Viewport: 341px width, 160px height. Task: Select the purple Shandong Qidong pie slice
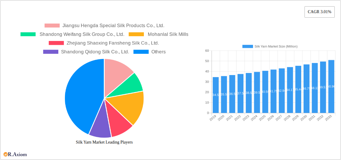point(100,127)
